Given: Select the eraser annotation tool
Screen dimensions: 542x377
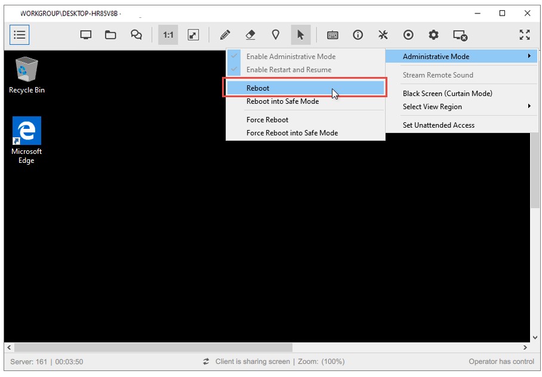Looking at the screenshot, I should pos(250,35).
